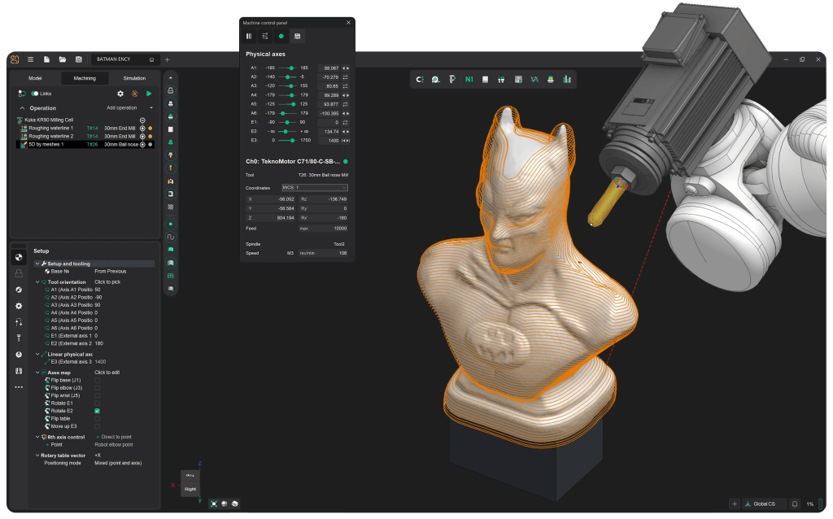
Task: Toggle status dot of Roughing waterline 1
Action: click(x=150, y=128)
